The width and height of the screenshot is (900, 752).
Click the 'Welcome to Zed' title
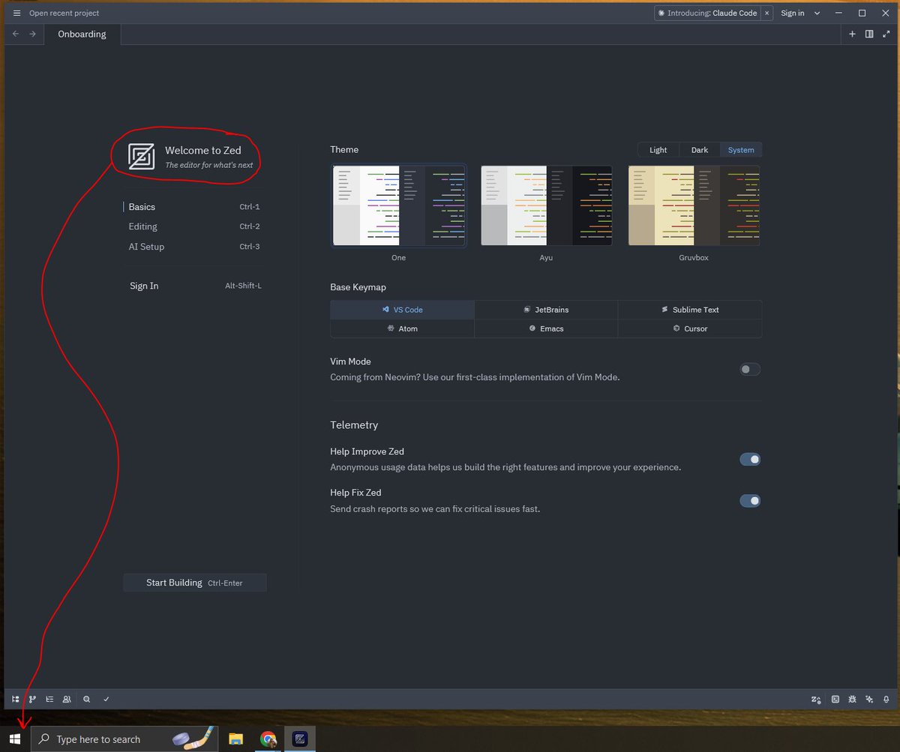pyautogui.click(x=203, y=150)
